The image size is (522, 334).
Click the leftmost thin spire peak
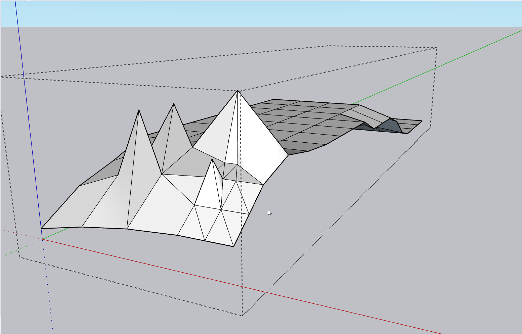(x=139, y=111)
